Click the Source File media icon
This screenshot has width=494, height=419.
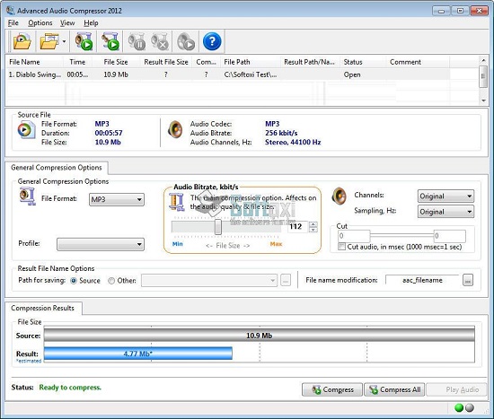point(26,130)
